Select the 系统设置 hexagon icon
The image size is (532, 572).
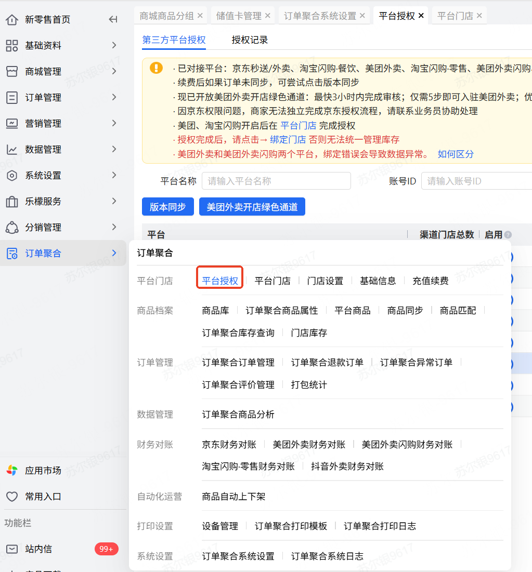[x=11, y=176]
